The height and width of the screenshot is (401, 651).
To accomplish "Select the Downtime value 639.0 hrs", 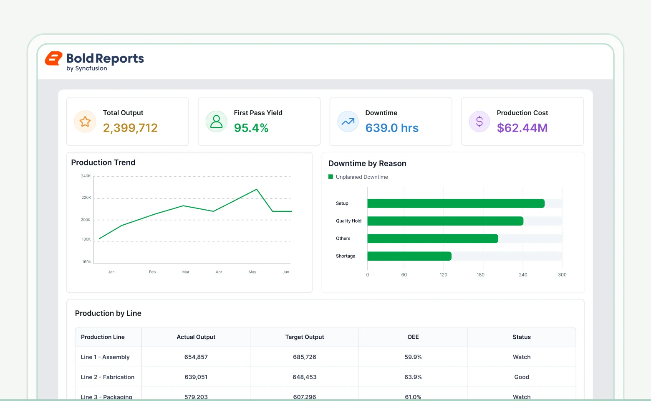I will point(392,128).
